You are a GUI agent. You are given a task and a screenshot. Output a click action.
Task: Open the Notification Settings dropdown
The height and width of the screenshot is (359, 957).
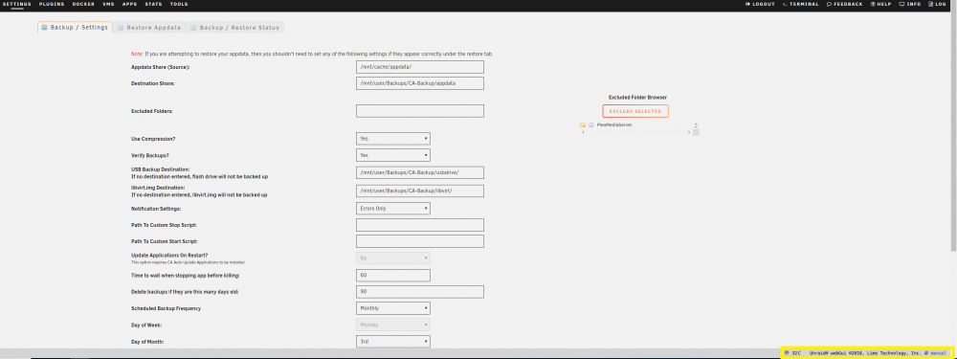coord(393,208)
